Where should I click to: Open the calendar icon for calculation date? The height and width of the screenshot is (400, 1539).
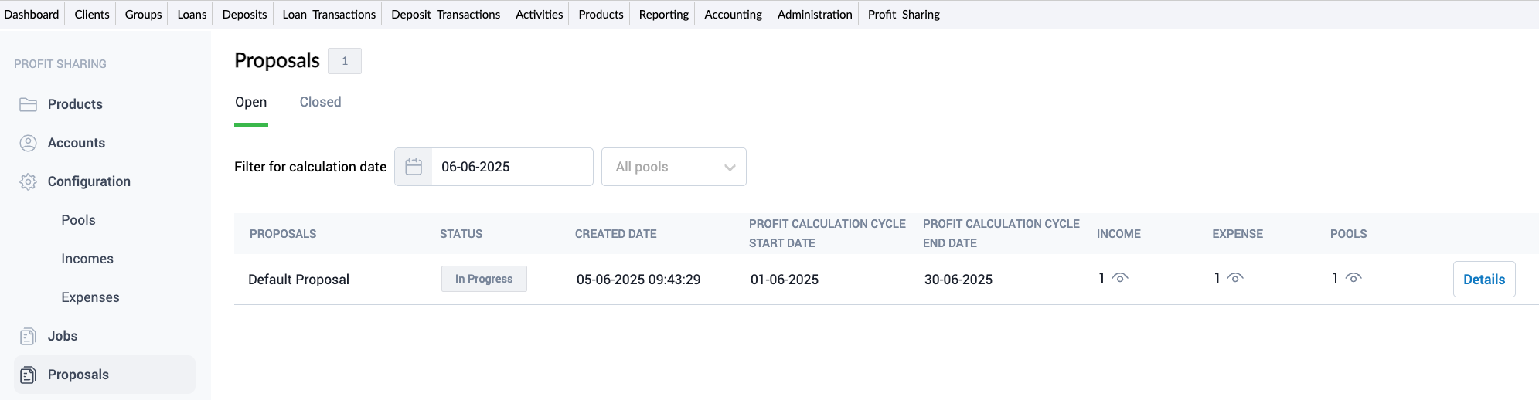click(414, 167)
